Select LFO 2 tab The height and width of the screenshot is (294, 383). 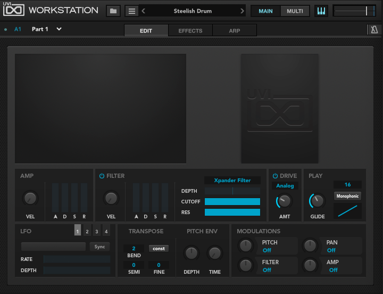87,230
